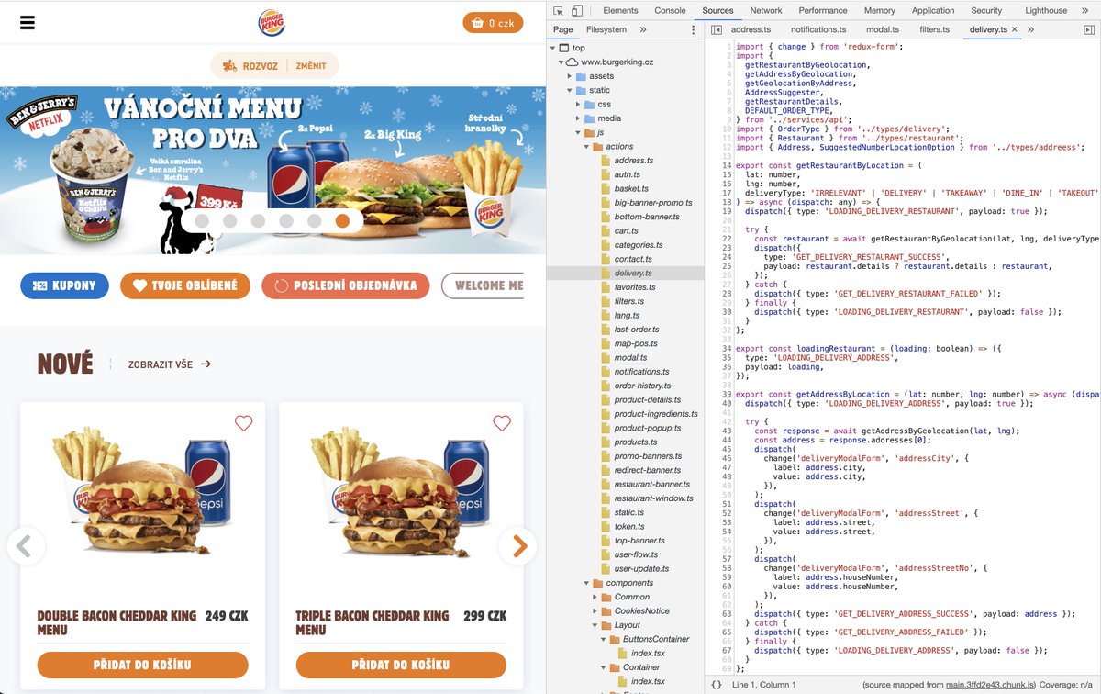Click the KUPONY button
The image size is (1101, 694).
pos(64,285)
